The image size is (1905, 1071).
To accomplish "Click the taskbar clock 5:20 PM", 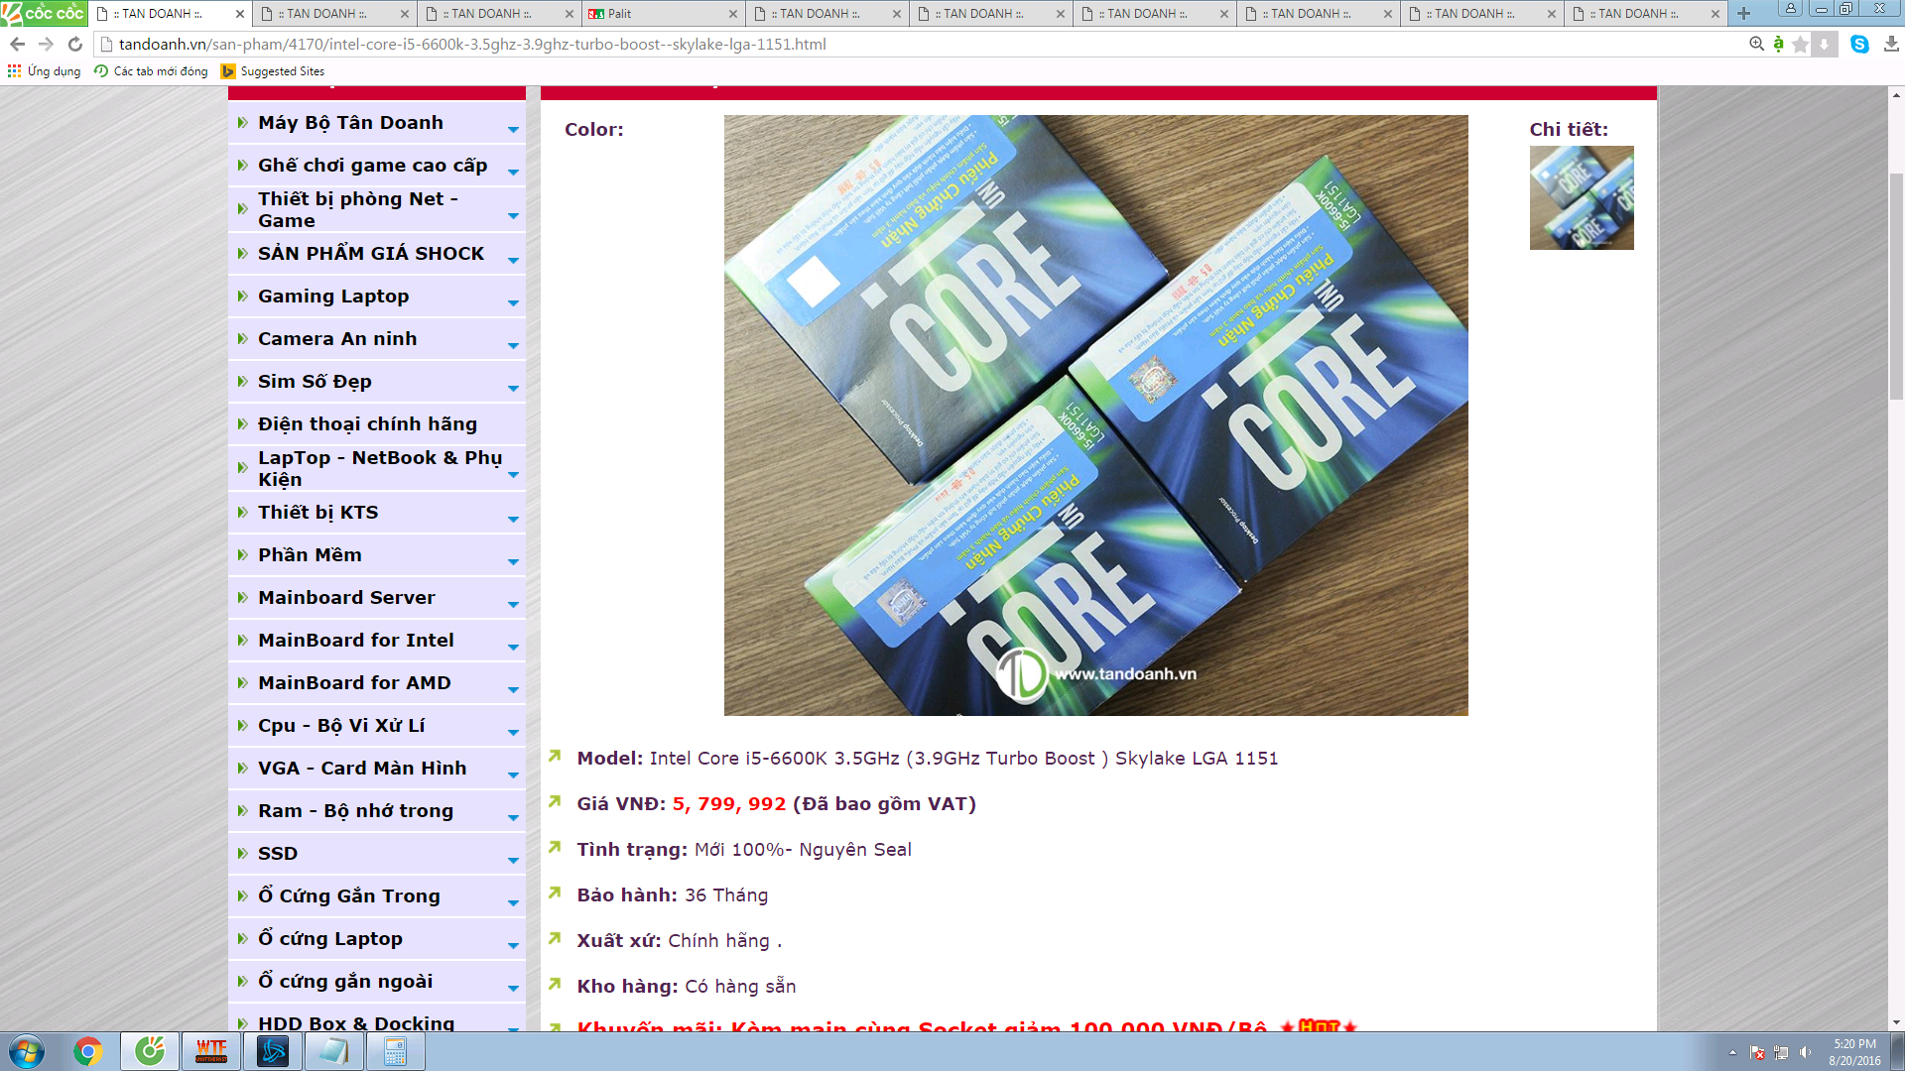I will click(x=1854, y=1051).
